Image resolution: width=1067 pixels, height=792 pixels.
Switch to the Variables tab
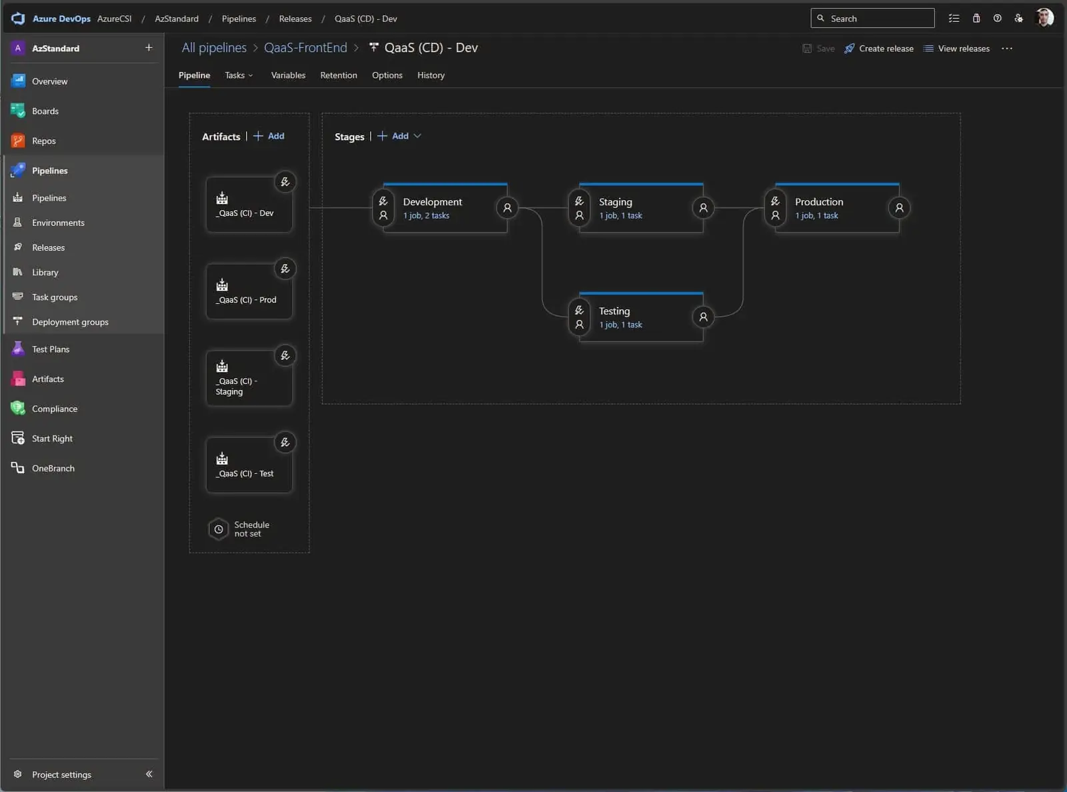pyautogui.click(x=288, y=75)
